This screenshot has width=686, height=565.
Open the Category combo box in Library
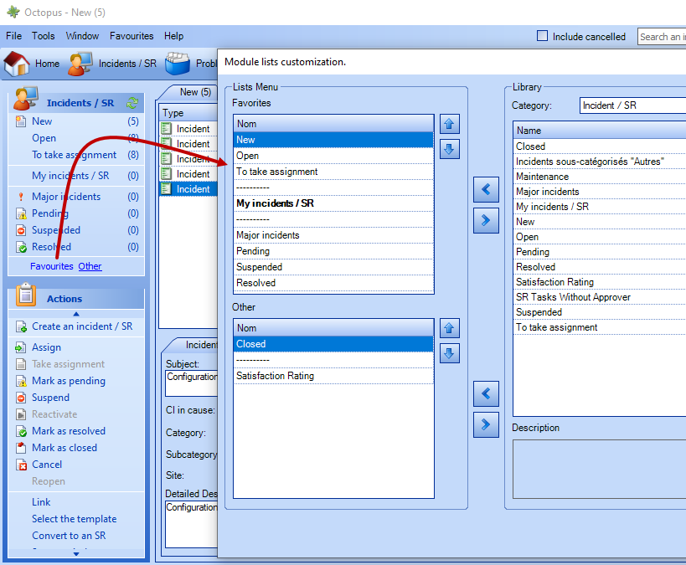[x=632, y=105]
